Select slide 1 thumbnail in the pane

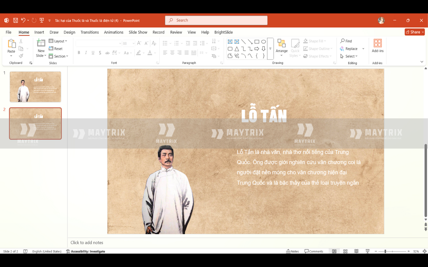pos(35,87)
